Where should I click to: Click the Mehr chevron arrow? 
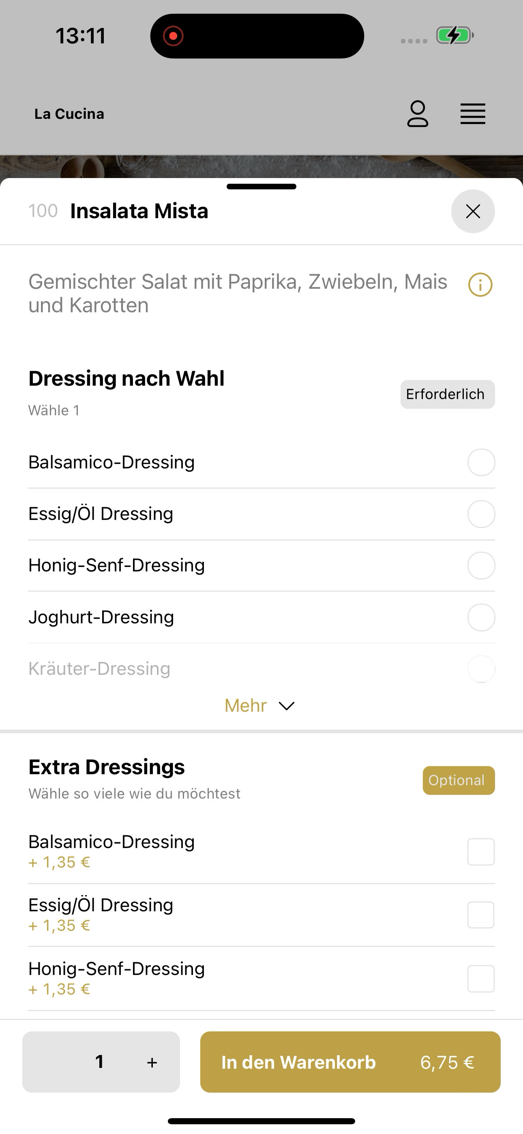click(x=287, y=706)
